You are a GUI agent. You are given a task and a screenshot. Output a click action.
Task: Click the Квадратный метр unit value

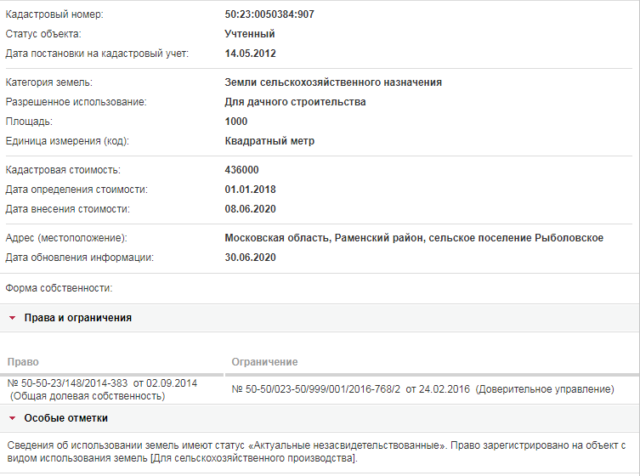[x=269, y=141]
